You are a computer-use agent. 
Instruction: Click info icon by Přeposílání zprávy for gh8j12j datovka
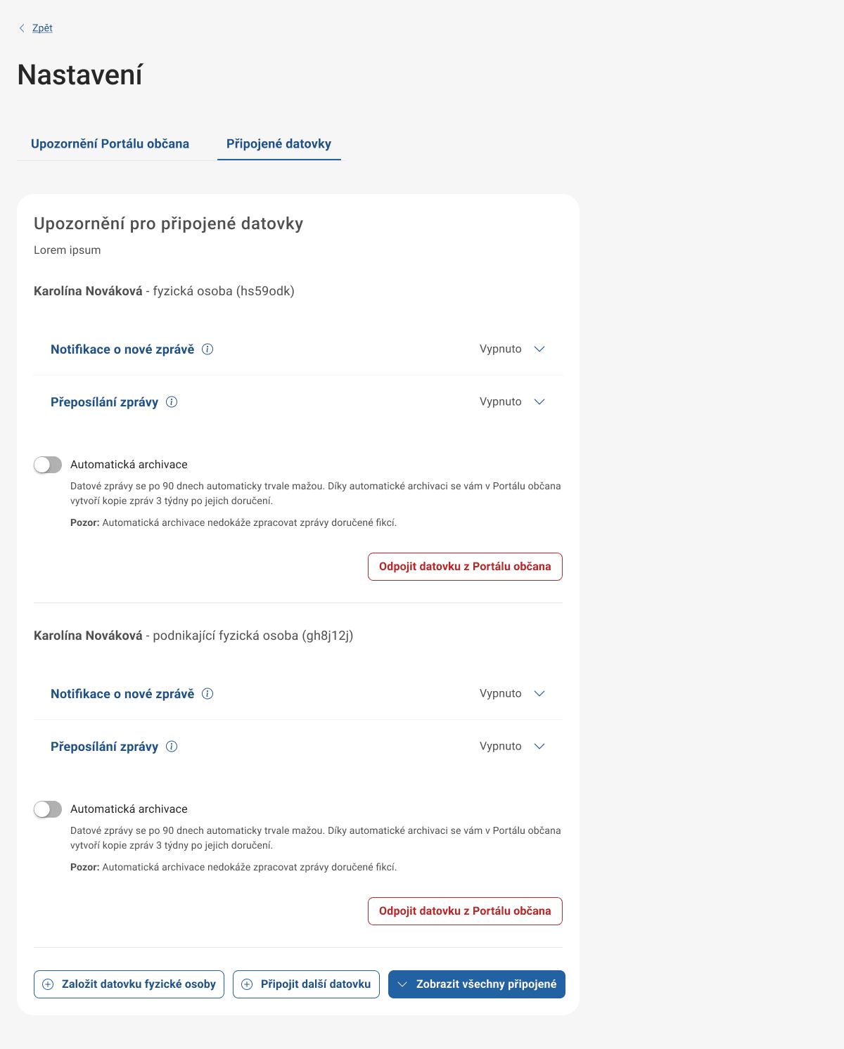[172, 747]
